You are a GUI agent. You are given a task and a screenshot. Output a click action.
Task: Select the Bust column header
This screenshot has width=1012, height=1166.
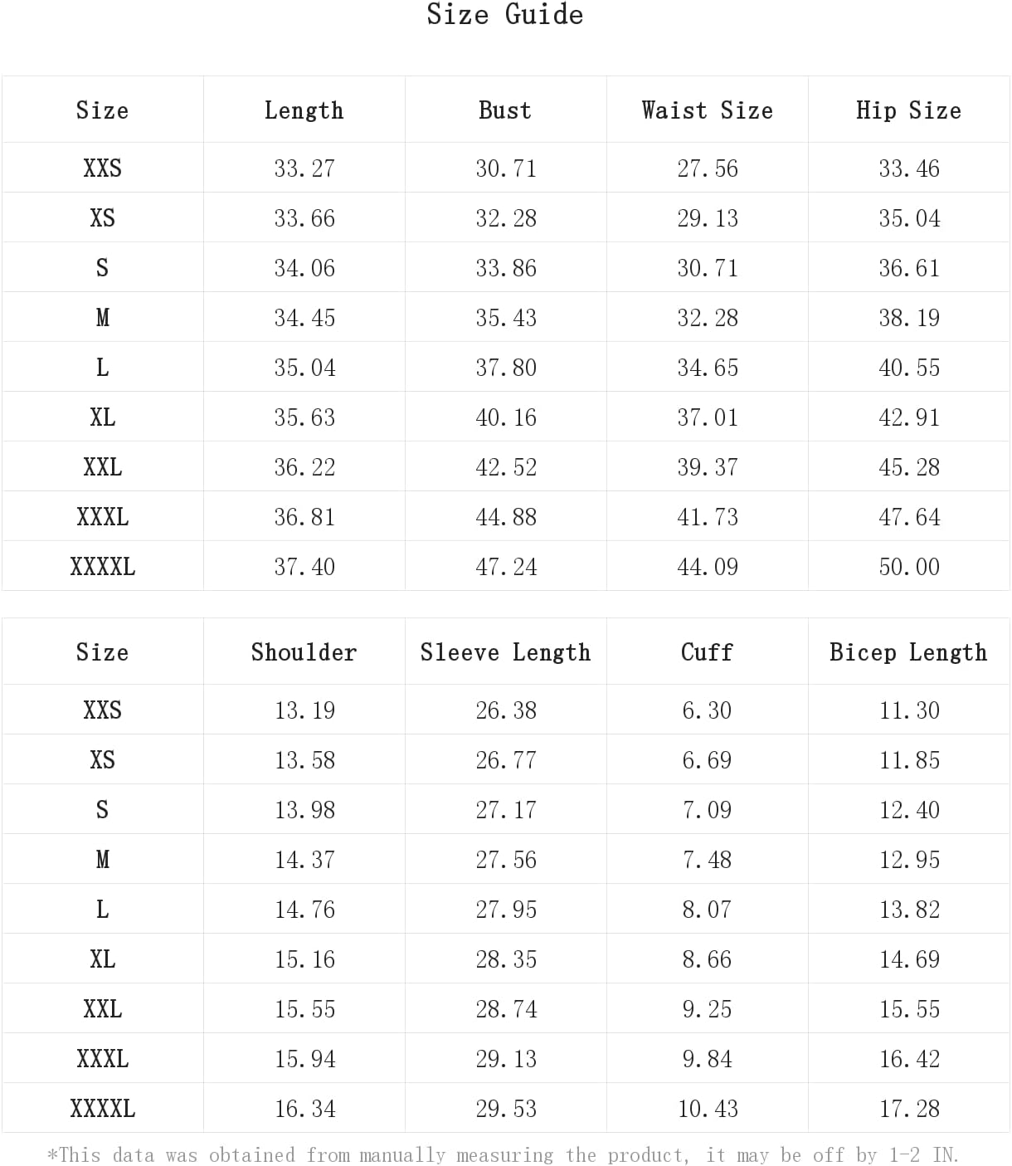coord(505,110)
